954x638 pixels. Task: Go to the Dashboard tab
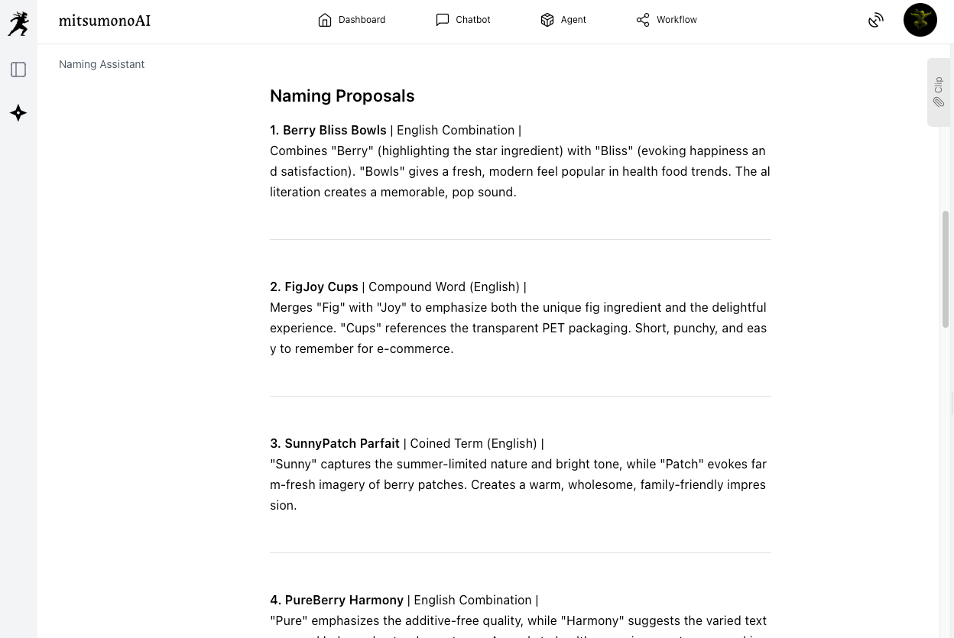coord(352,20)
